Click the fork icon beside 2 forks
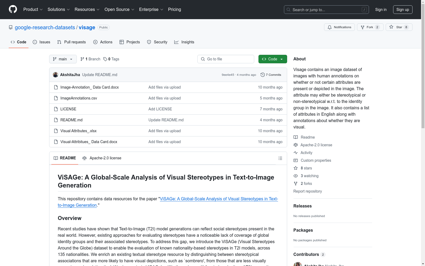The height and width of the screenshot is (266, 425). [296, 184]
